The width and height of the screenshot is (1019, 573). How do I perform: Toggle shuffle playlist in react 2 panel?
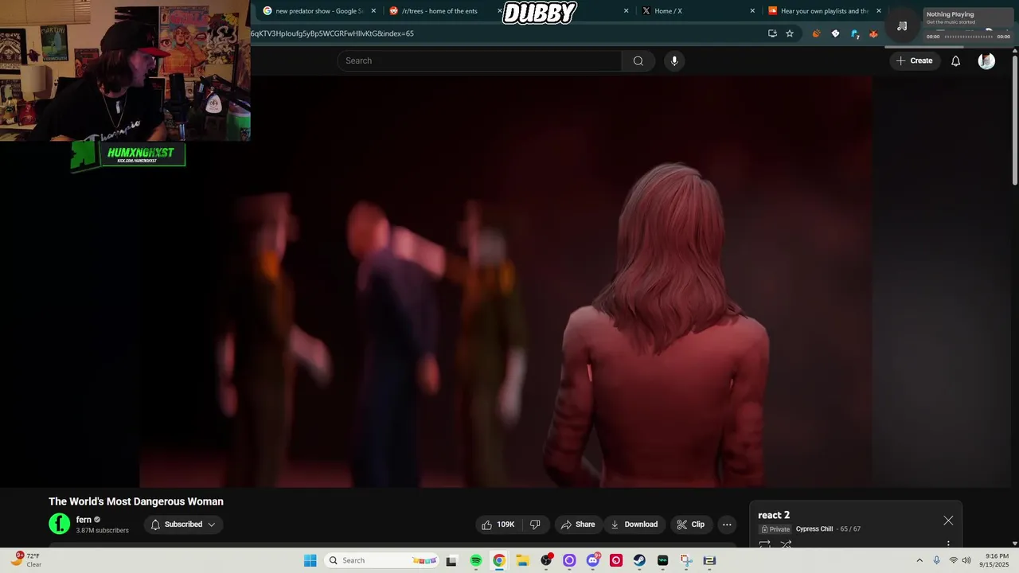[786, 545]
